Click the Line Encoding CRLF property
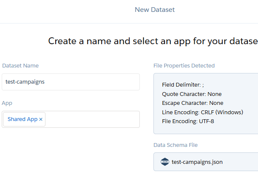The image size is (258, 180). pos(202,112)
